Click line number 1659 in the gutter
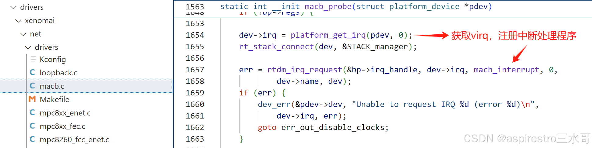592x148 pixels. [x=195, y=93]
